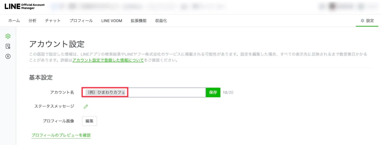Open 設定 in the top right
382x145 pixels.
coord(367,21)
